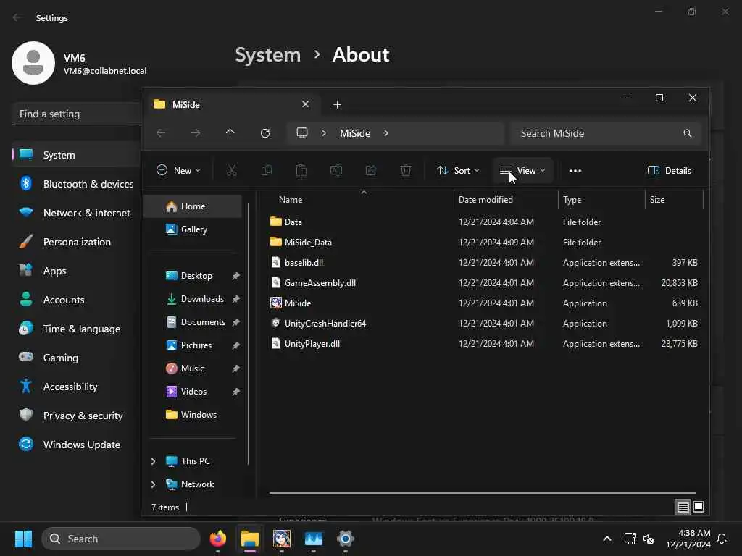Click the back arrow in File Explorer
This screenshot has width=742, height=556.
(x=161, y=133)
